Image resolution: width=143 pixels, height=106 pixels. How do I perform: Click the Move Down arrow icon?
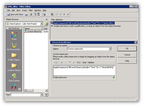pos(68,14)
